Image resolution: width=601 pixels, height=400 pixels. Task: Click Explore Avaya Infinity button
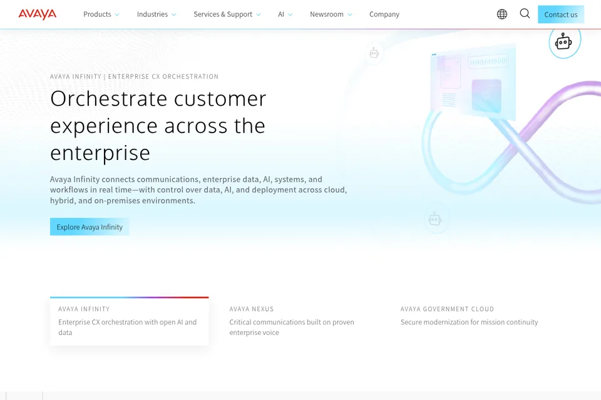90,227
